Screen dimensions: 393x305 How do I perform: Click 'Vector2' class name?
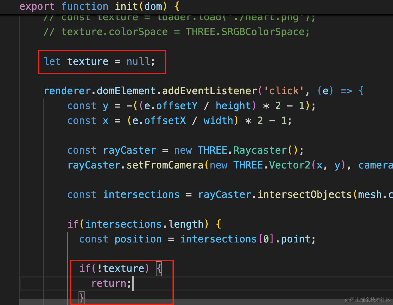pos(290,165)
